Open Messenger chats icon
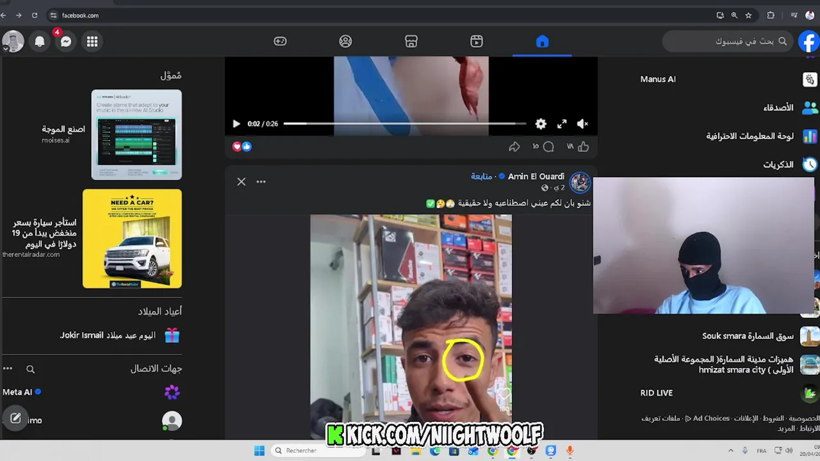 tap(66, 42)
